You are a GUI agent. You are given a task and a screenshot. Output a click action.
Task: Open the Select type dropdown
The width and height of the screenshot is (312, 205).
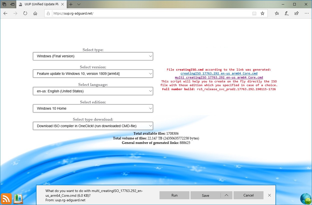93,56
